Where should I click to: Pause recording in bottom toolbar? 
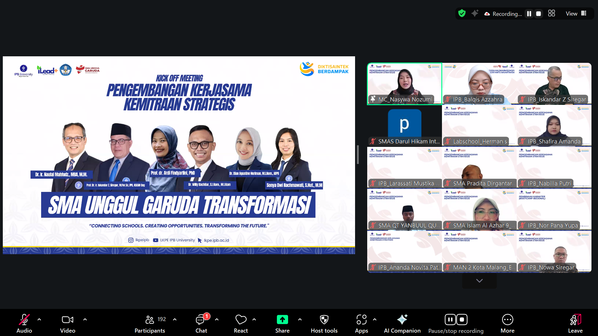(x=450, y=320)
